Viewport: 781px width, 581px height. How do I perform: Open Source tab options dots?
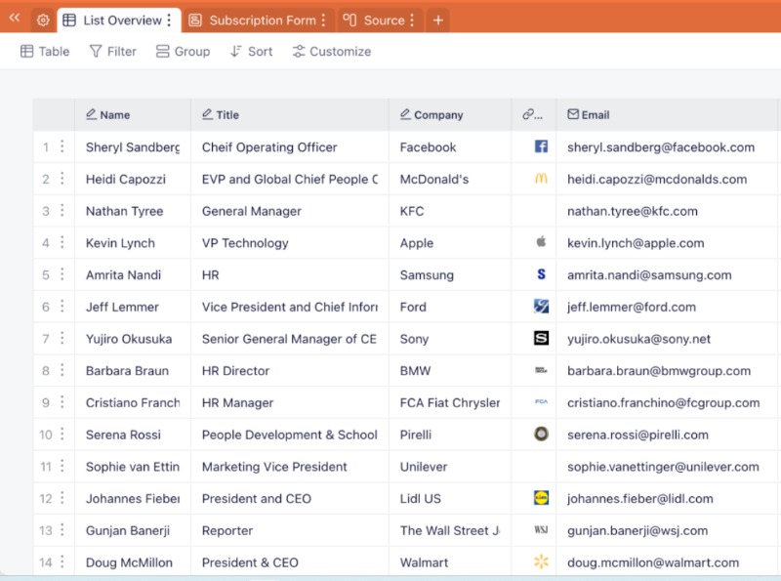[x=412, y=21]
